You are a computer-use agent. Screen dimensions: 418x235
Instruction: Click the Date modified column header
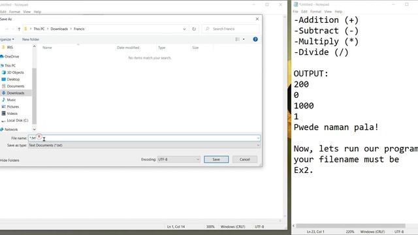128,48
